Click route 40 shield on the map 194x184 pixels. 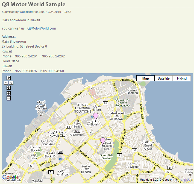coord(60,152)
